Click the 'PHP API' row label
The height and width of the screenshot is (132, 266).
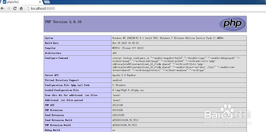[x=49, y=105]
